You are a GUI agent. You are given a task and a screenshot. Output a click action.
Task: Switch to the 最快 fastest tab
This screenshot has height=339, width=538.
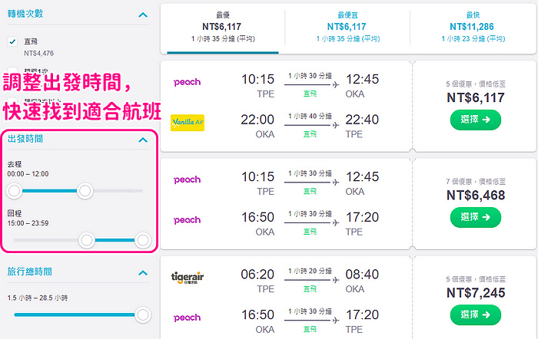pos(473,27)
